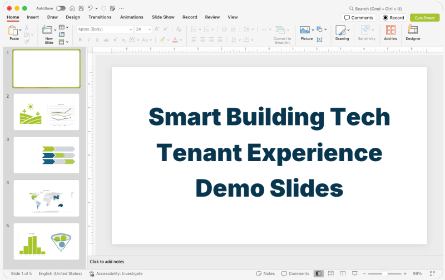Expand the Paste options arrow
This screenshot has width=445, height=280.
(x=21, y=30)
